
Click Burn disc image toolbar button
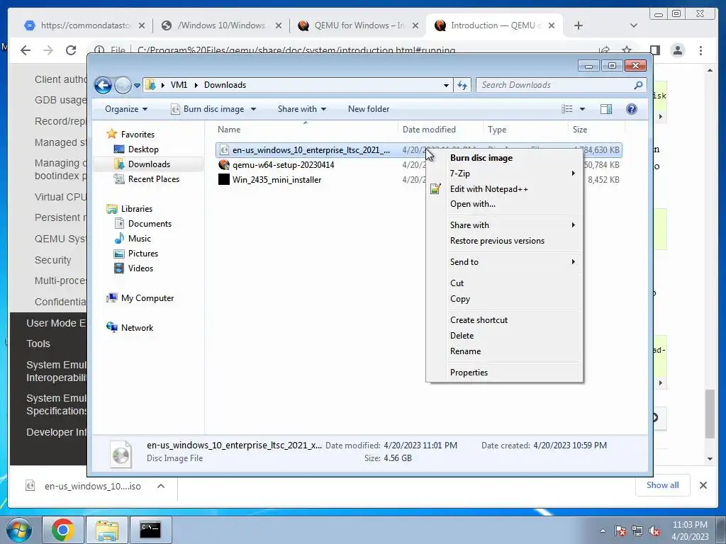click(208, 109)
